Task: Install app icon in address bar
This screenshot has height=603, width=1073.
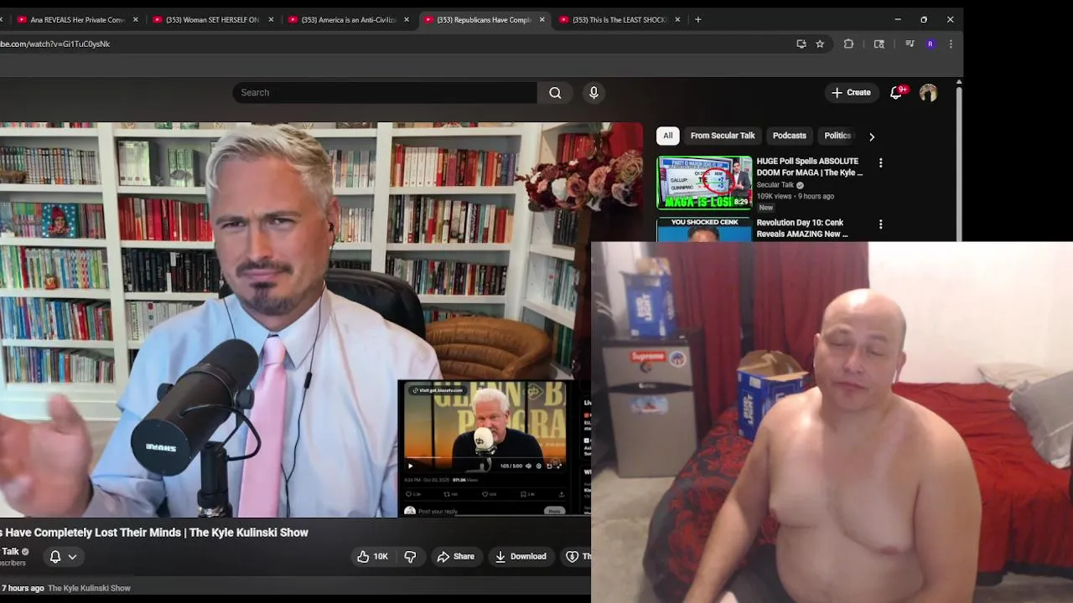Action: point(801,44)
